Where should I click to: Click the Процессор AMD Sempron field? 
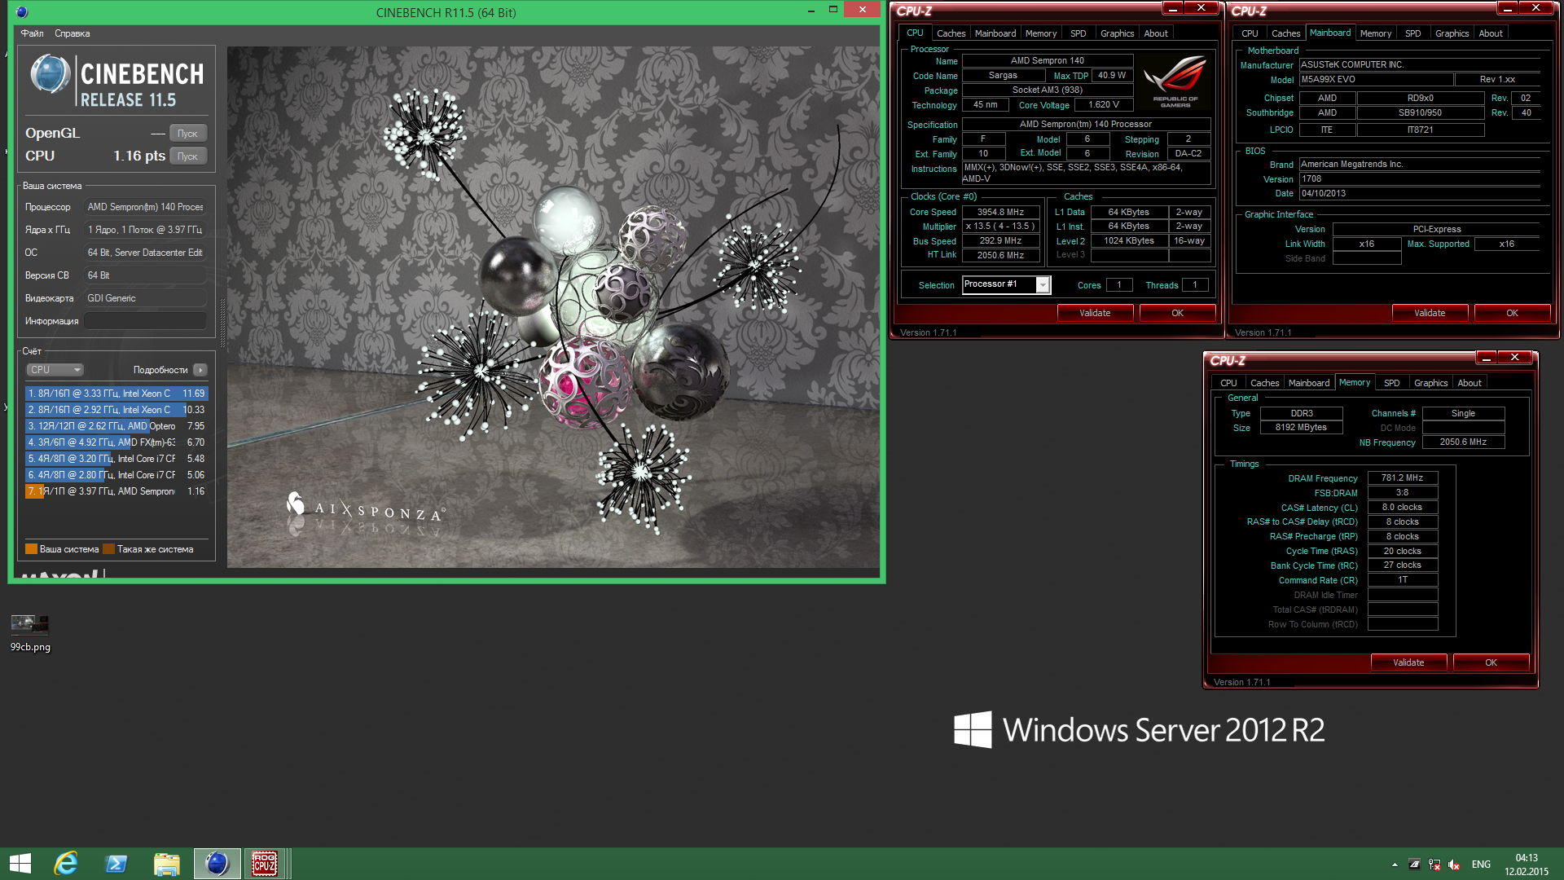tap(146, 207)
